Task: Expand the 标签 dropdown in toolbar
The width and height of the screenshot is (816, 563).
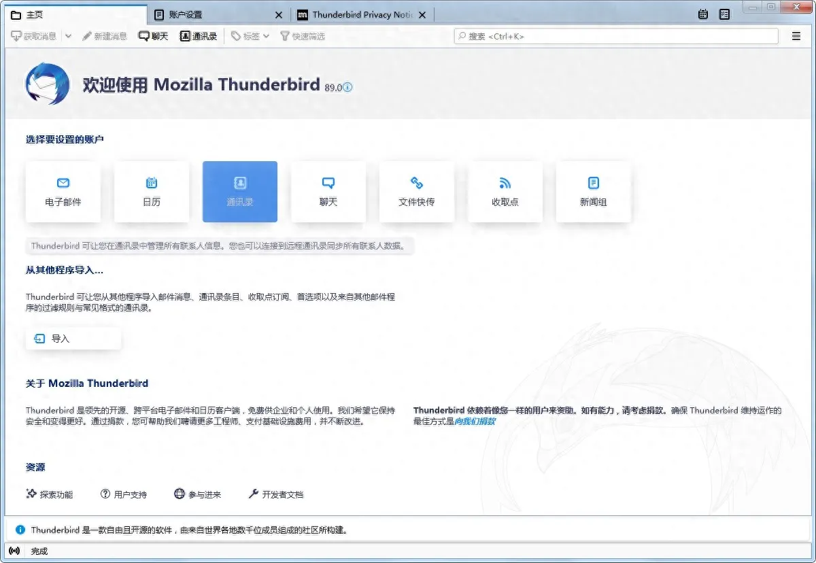Action: click(x=250, y=36)
